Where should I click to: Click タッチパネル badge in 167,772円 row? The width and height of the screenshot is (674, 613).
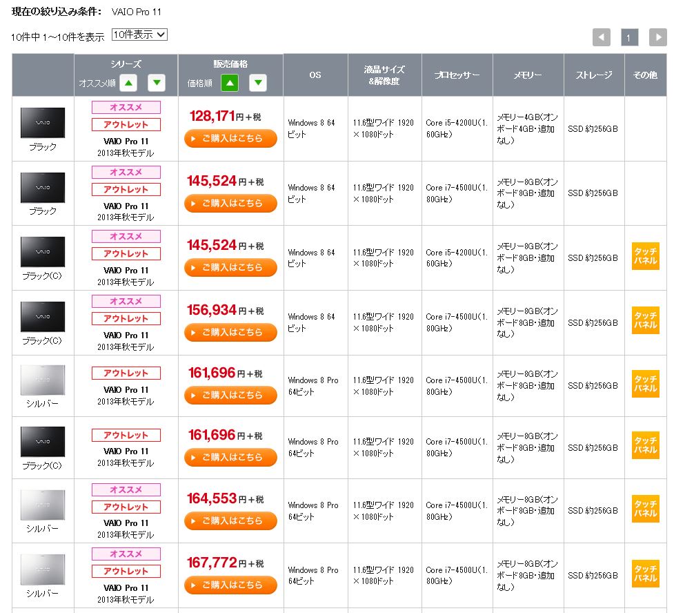coord(645,574)
